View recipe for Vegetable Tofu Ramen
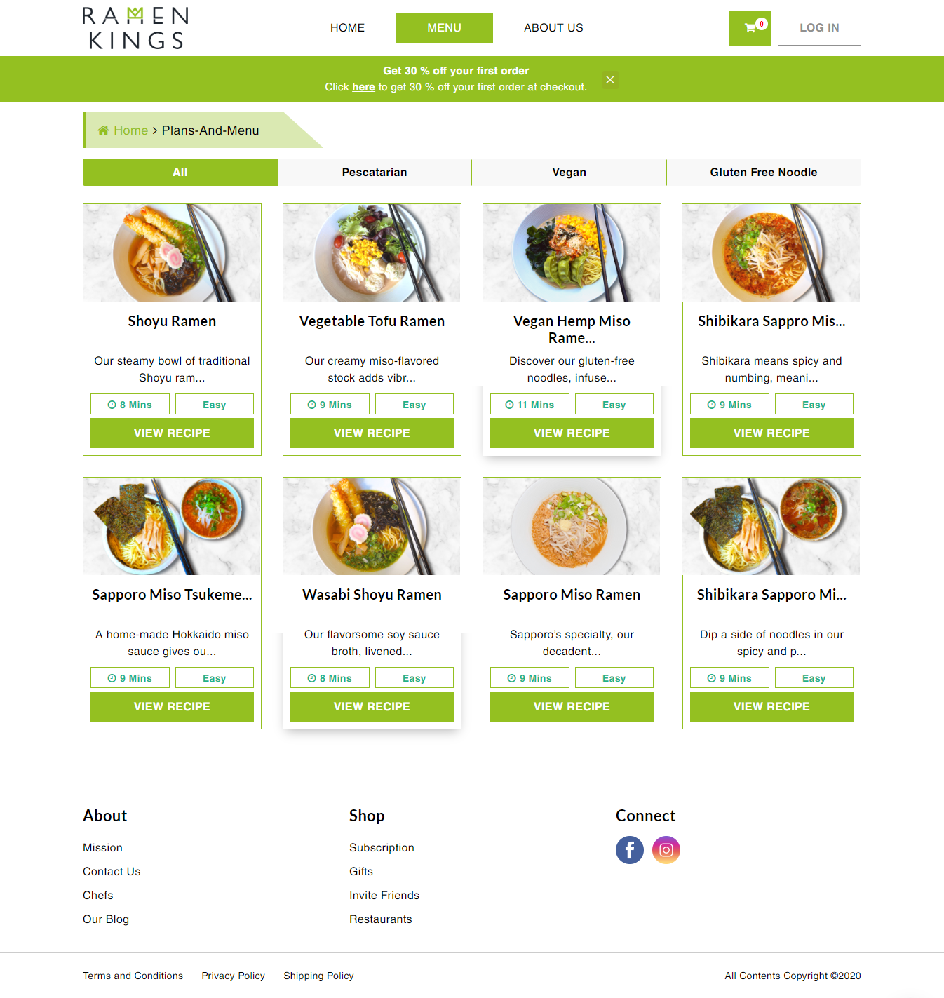The height and width of the screenshot is (998, 944). point(372,433)
